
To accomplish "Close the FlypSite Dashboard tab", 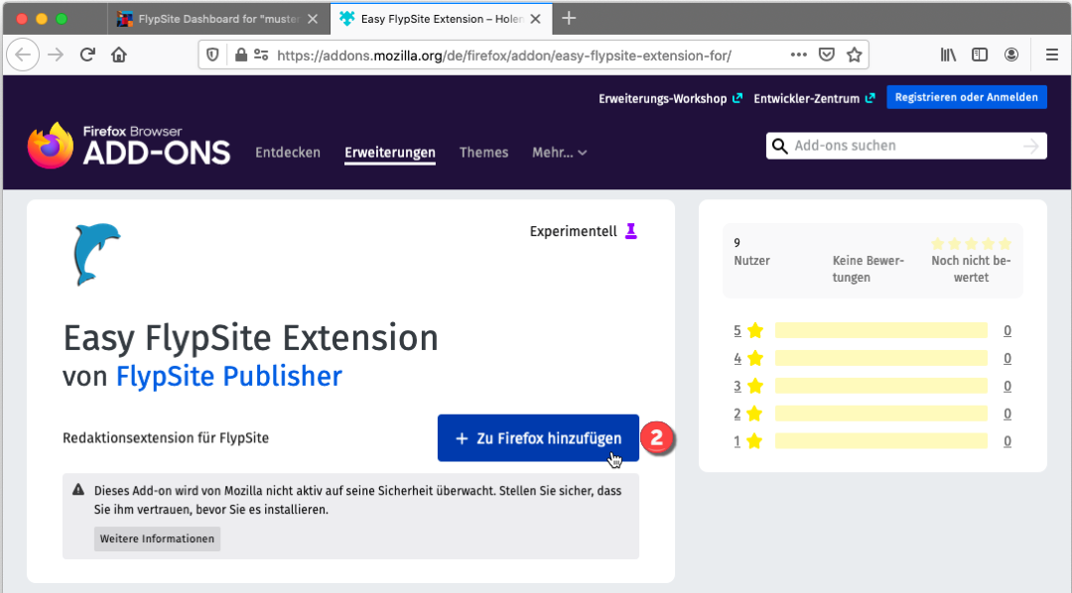I will [313, 19].
